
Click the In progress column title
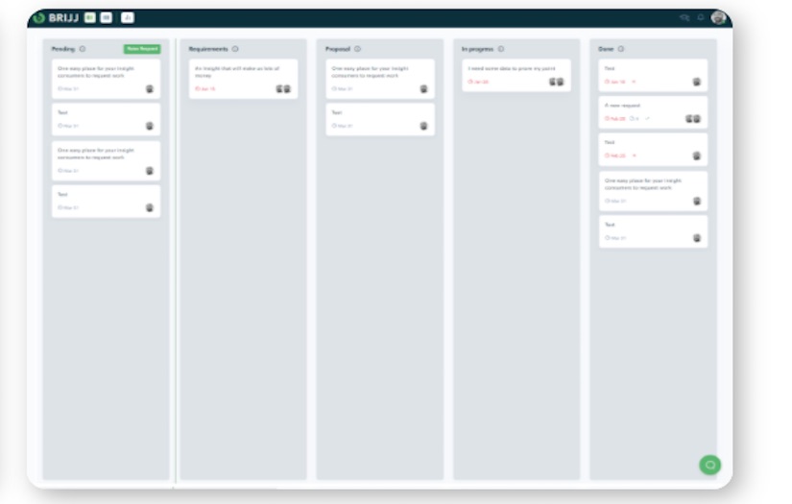click(x=477, y=49)
